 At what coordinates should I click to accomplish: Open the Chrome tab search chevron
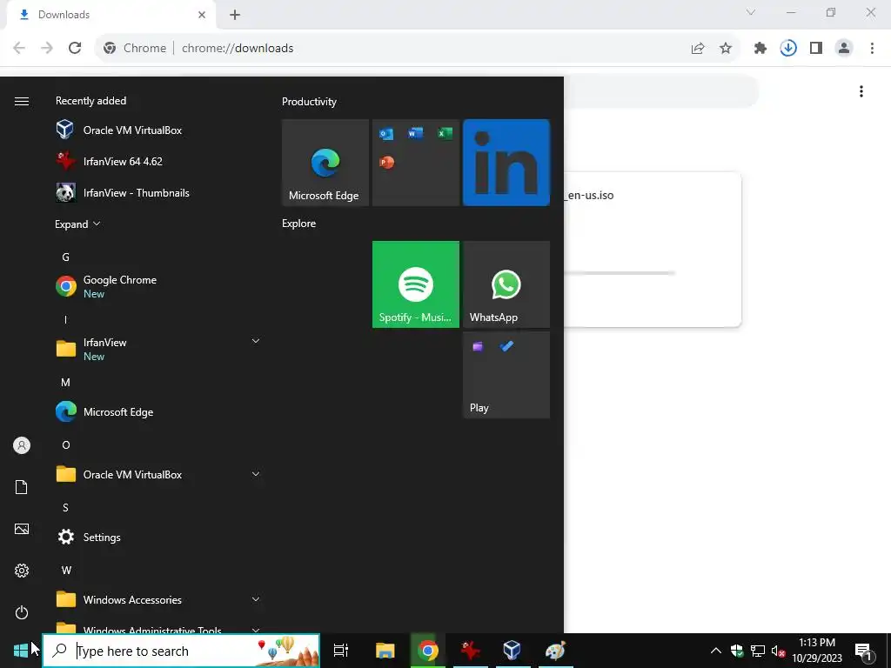[x=751, y=12]
